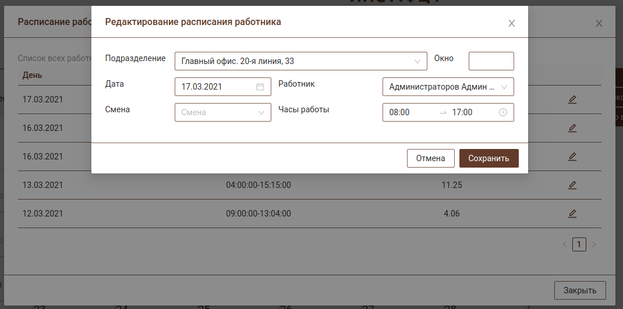Edit the end time 17:00
The image size is (623, 309).
(469, 112)
